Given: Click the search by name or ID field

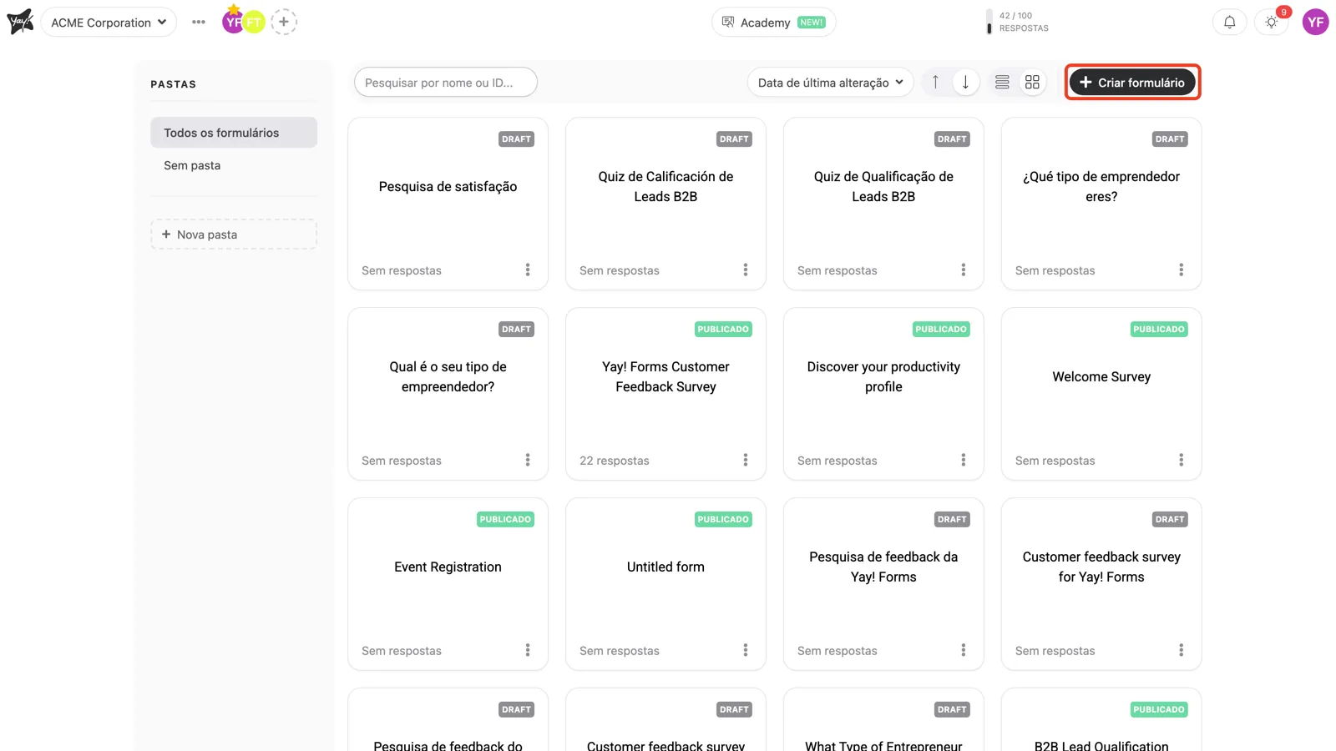Looking at the screenshot, I should coord(446,83).
